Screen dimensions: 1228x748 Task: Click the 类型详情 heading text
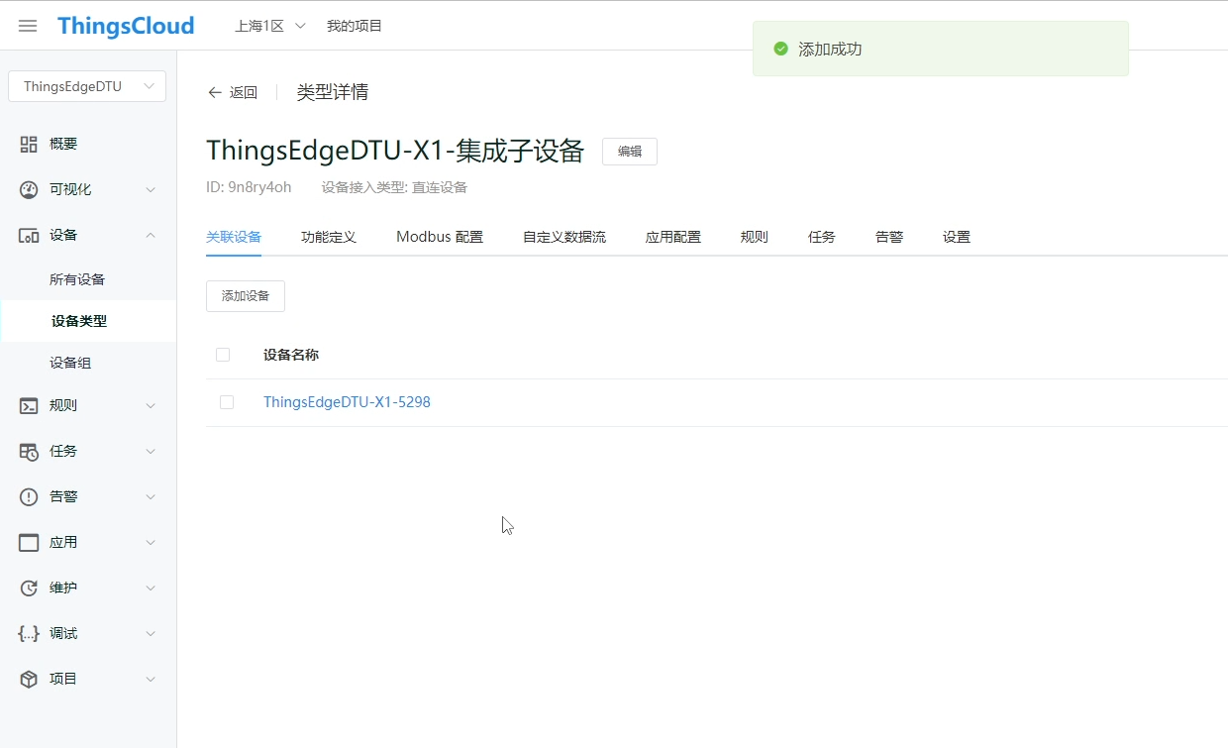click(333, 92)
